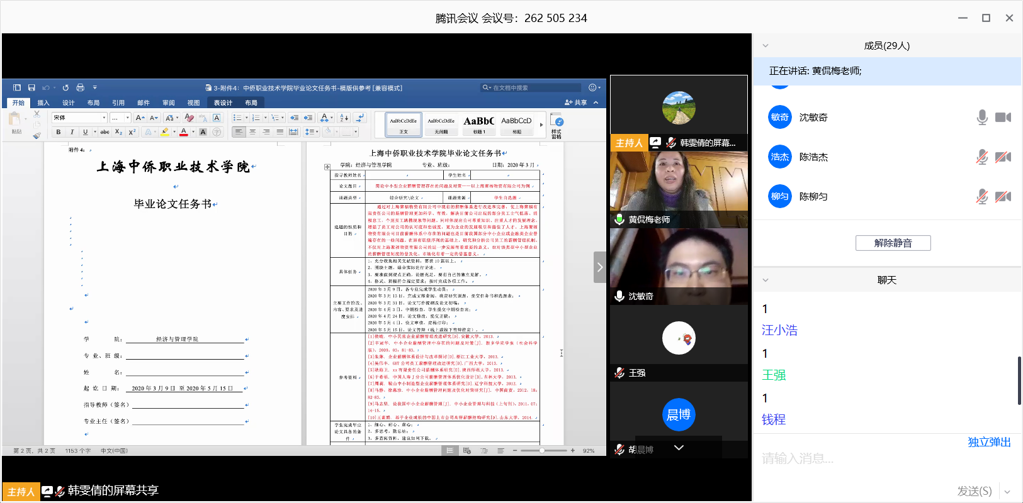Click the Save icon in Word

pyautogui.click(x=31, y=88)
